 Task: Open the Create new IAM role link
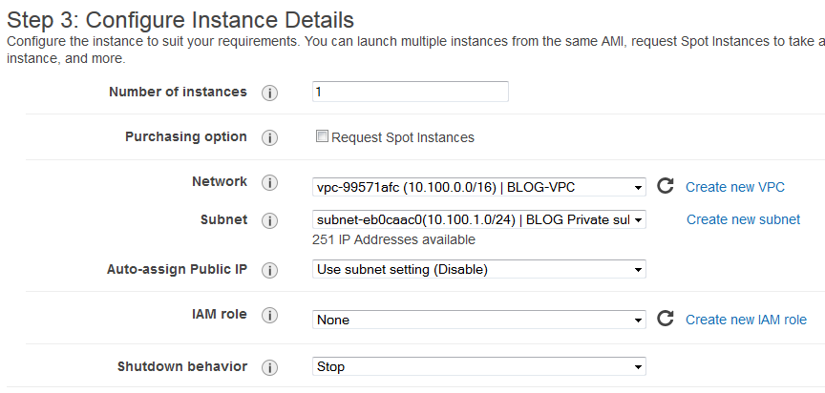click(746, 320)
